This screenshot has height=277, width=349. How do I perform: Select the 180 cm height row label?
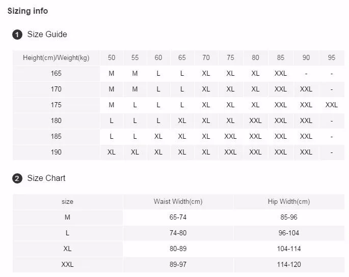[x=56, y=120]
